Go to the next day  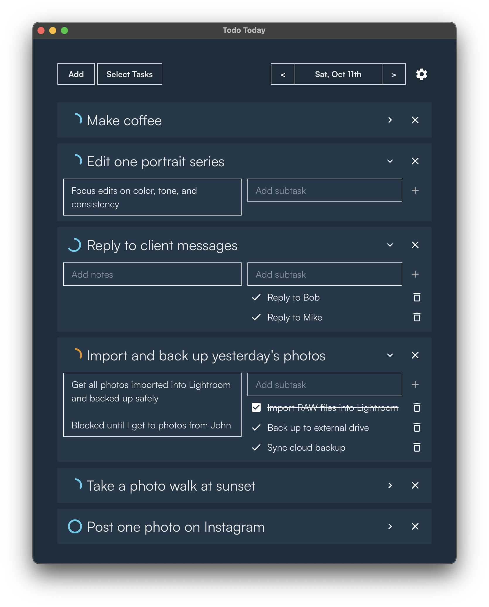point(394,74)
